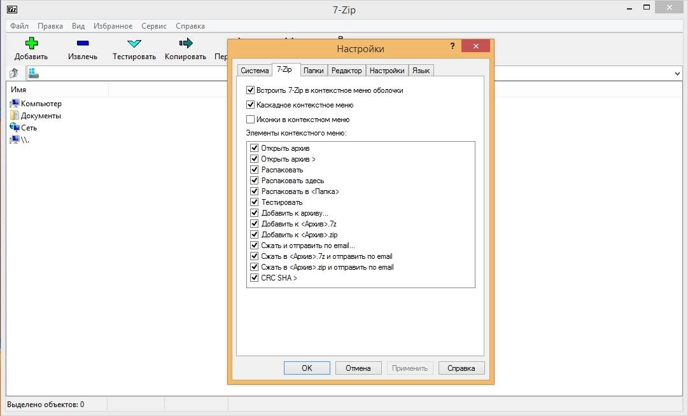The width and height of the screenshot is (688, 416).
Task: Click the blue Извлечь minus icon
Action: tap(83, 43)
